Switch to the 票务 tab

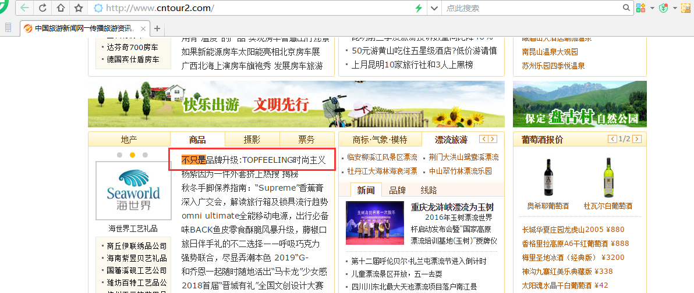(307, 140)
